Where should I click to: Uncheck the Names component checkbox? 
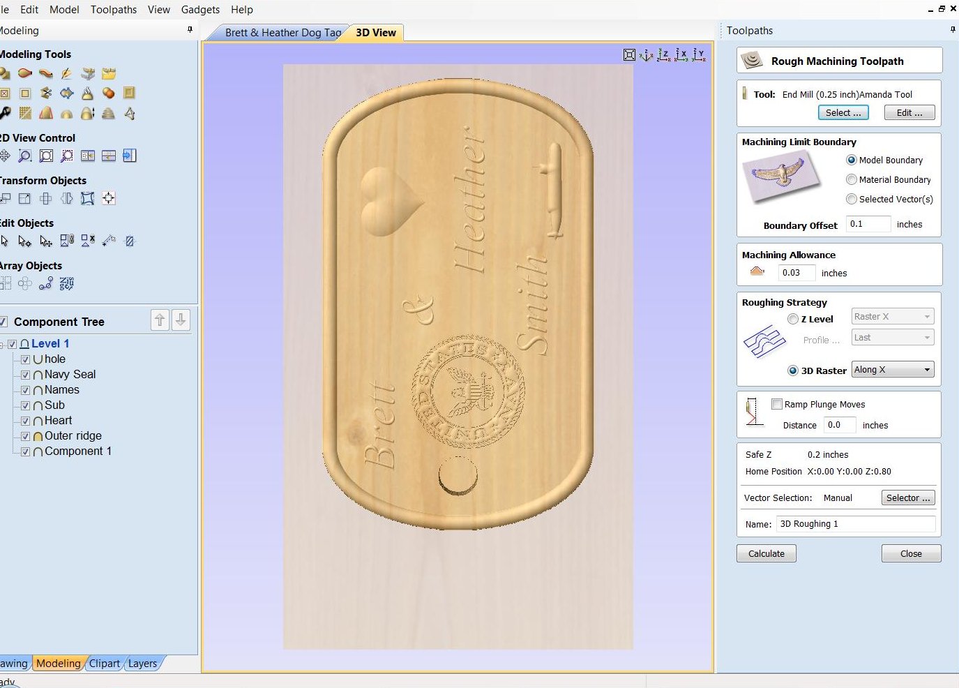(26, 390)
